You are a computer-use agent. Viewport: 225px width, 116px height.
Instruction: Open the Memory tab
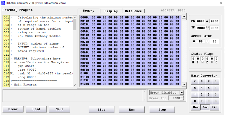89,11
